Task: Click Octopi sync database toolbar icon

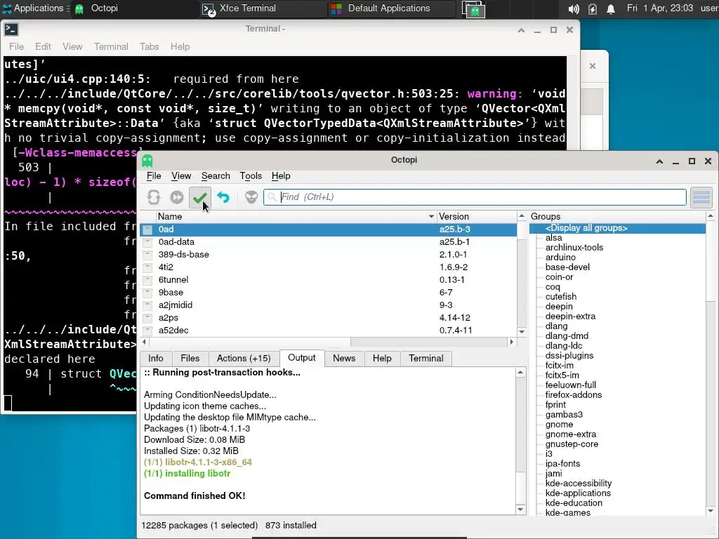Action: click(x=154, y=197)
